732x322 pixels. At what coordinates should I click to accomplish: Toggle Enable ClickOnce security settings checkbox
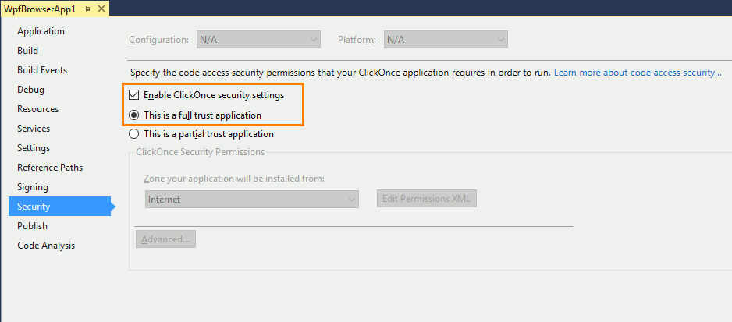tap(134, 95)
